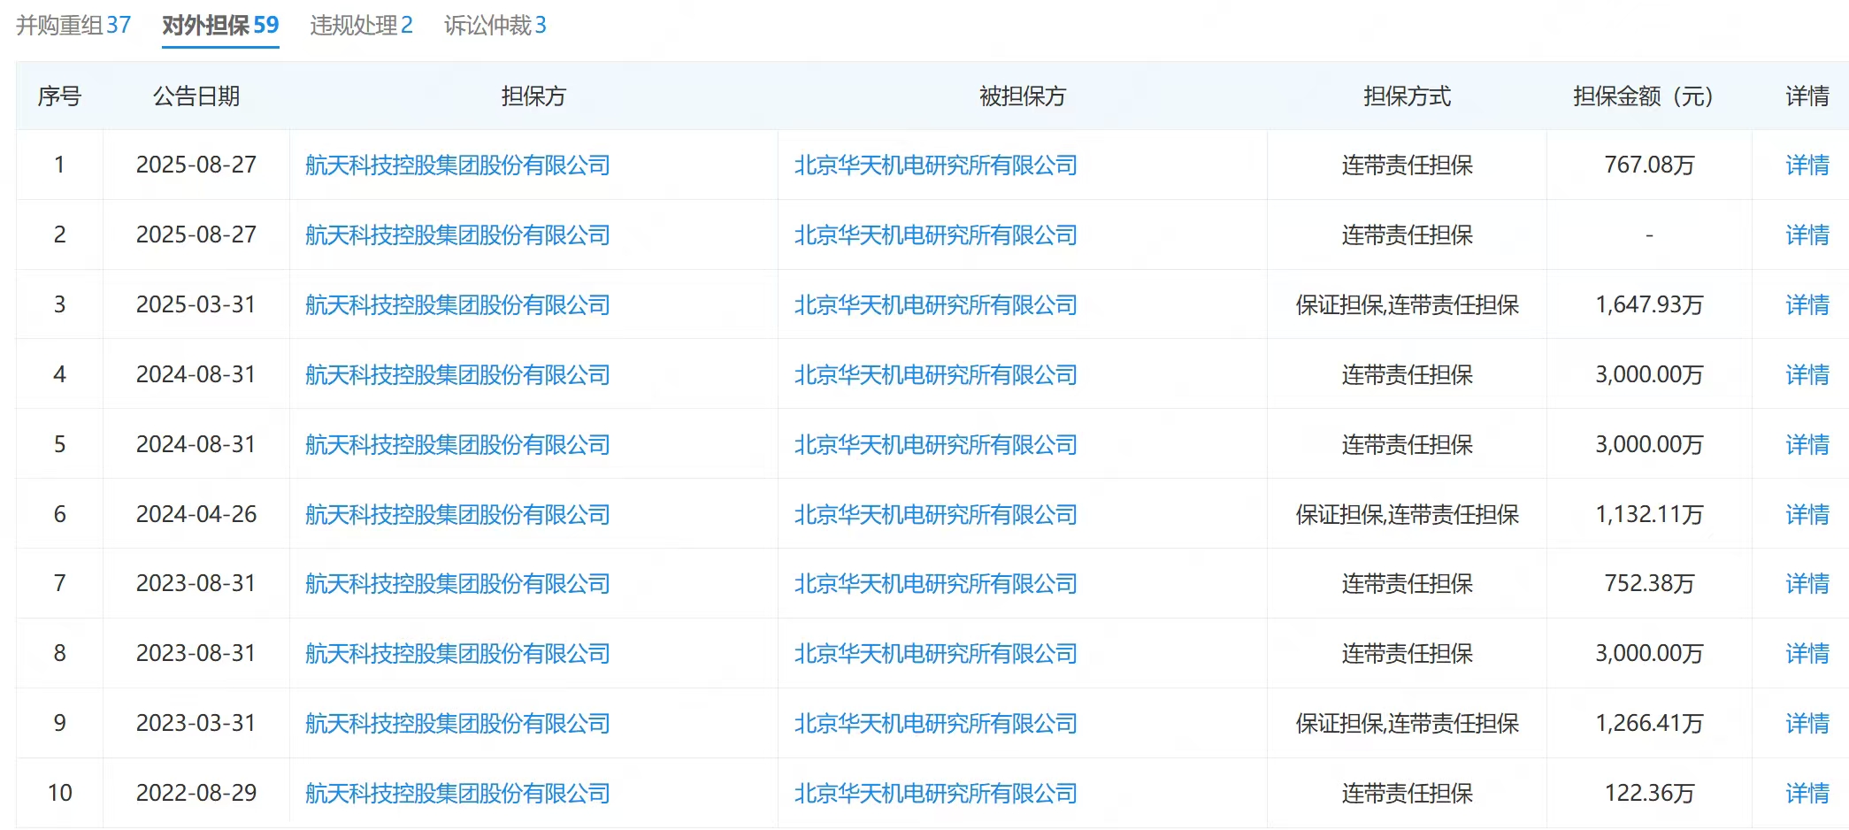Select the 对外担保 59 tab

pyautogui.click(x=220, y=25)
